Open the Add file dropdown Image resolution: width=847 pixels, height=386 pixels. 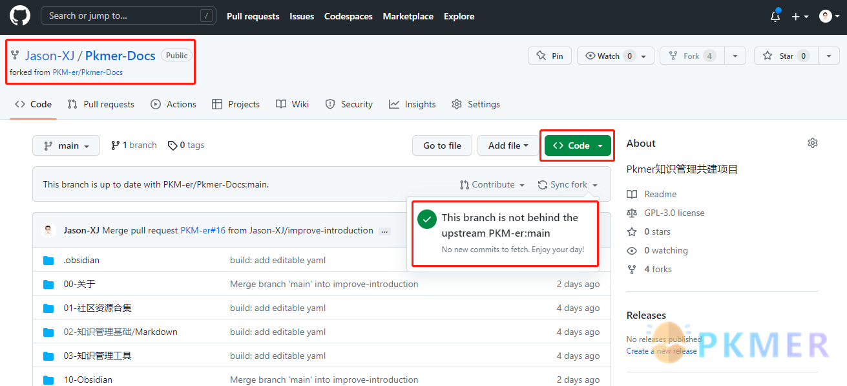508,145
